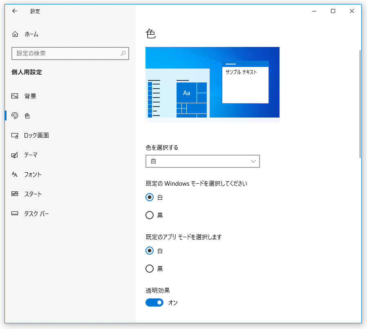The width and height of the screenshot is (367, 329).
Task: Open the 色を選択する dropdown showing 白
Action: pyautogui.click(x=203, y=161)
